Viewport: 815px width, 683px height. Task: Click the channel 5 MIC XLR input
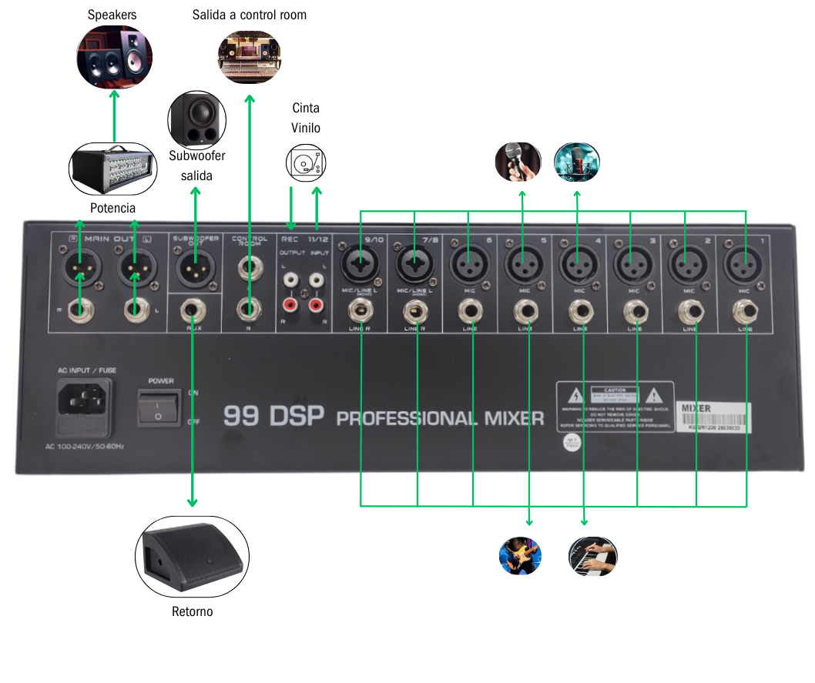[524, 264]
